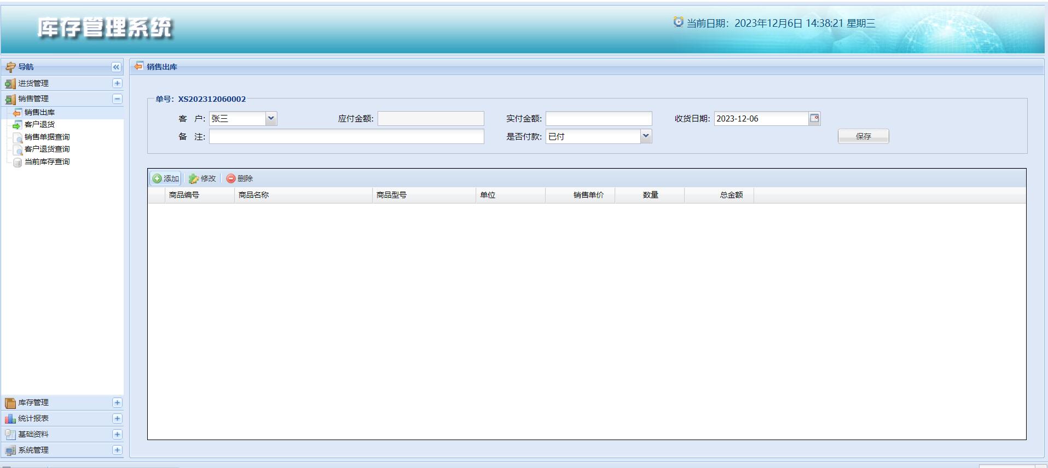This screenshot has height=468, width=1048.
Task: Open 销售单据查询 from the sidebar
Action: (x=47, y=137)
